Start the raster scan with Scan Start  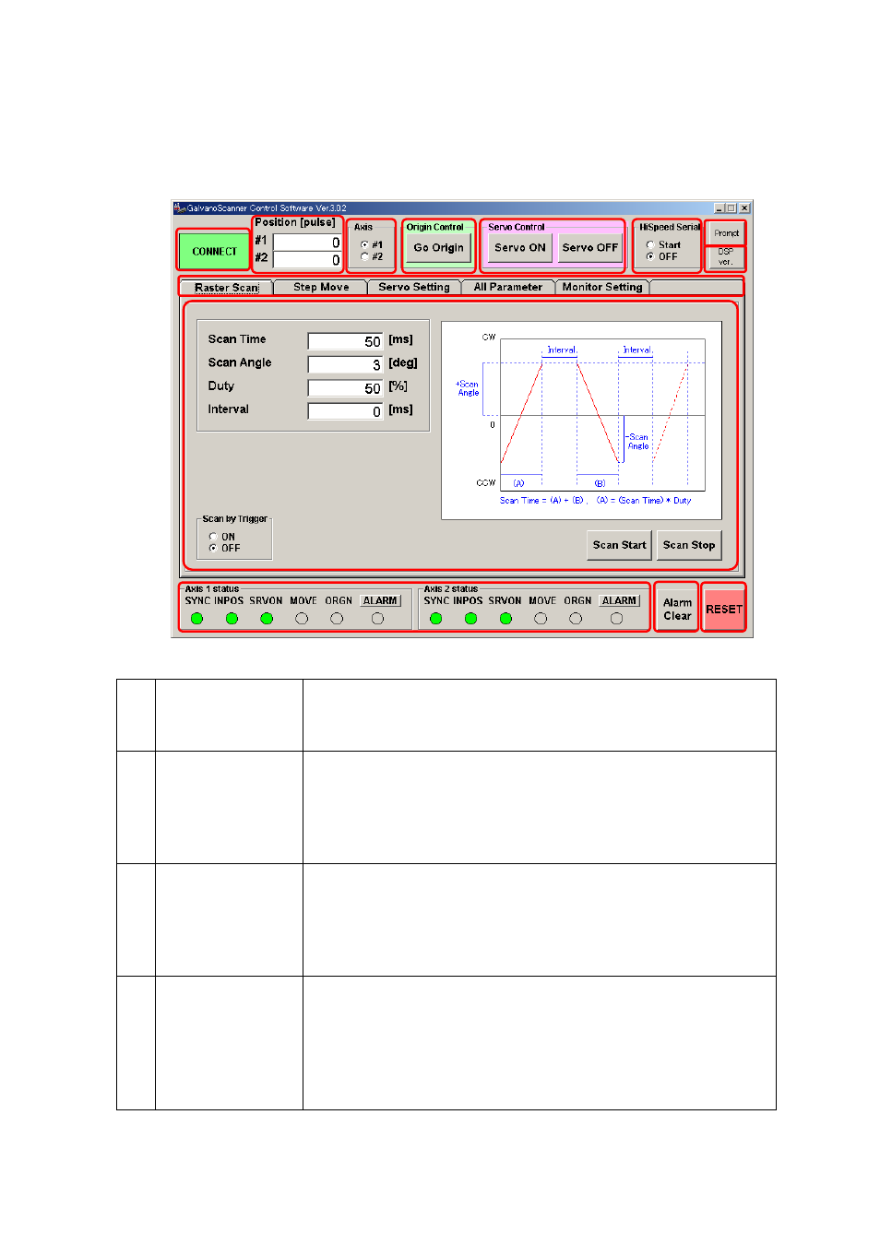(620, 545)
